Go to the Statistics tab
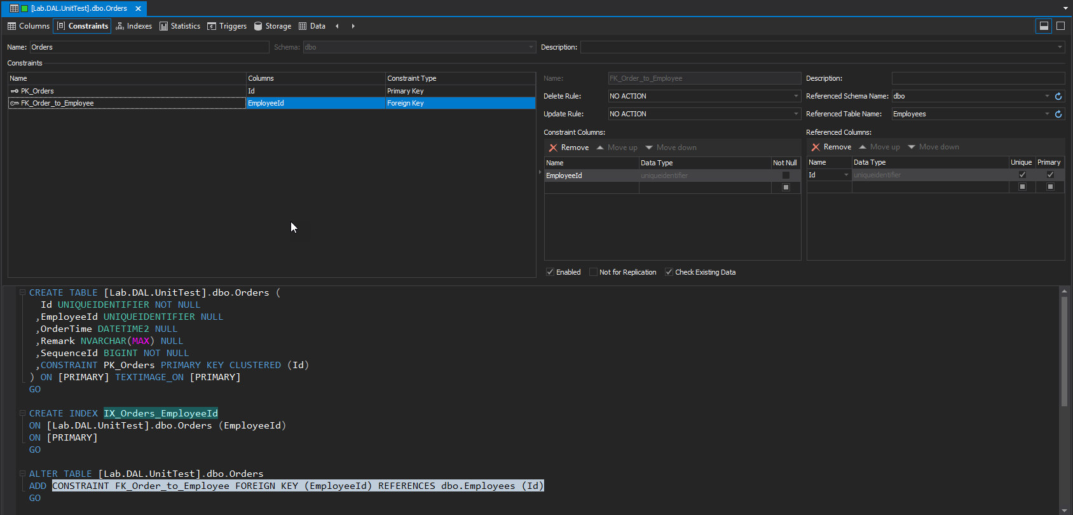Screen dimensions: 1073x515 click(x=180, y=26)
